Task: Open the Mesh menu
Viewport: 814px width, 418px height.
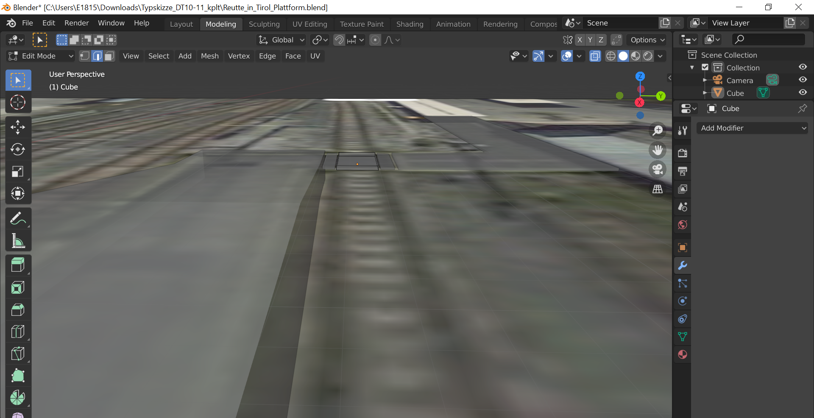Action: [209, 56]
